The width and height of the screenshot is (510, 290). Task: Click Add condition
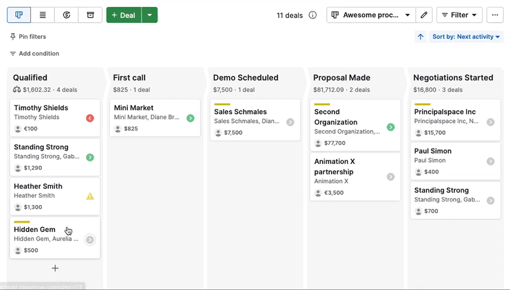[34, 54]
